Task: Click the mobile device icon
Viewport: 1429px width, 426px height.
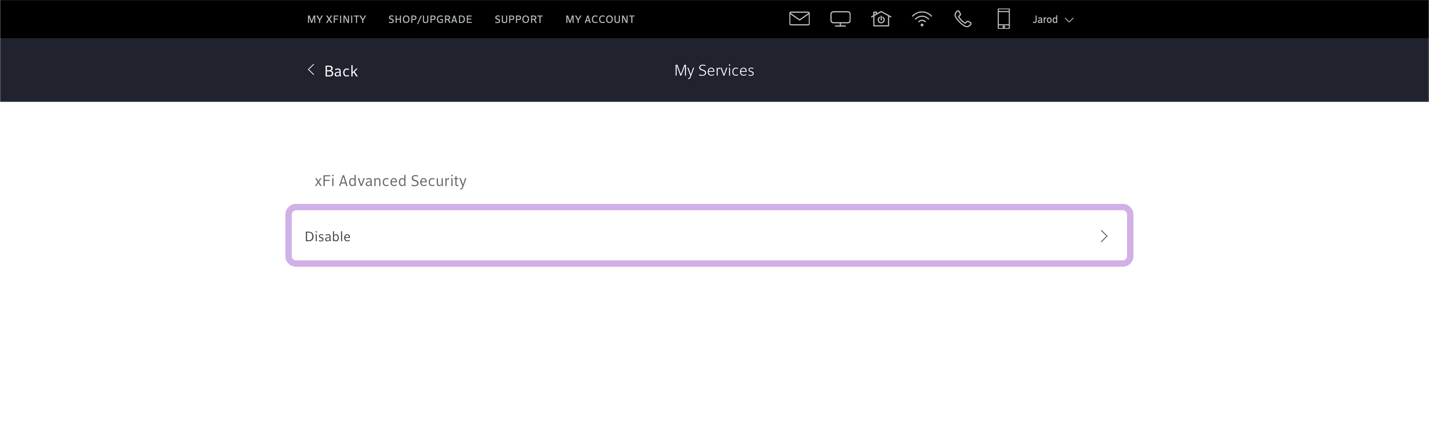Action: pyautogui.click(x=1003, y=19)
